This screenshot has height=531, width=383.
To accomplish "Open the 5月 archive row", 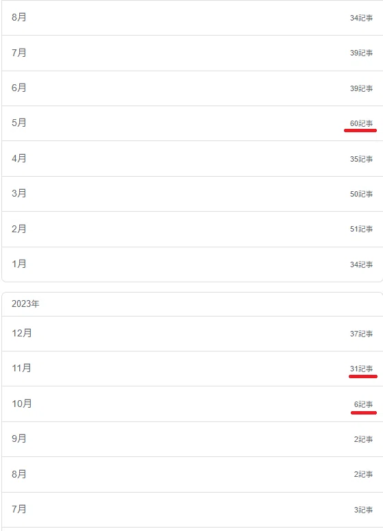I will tap(193, 123).
